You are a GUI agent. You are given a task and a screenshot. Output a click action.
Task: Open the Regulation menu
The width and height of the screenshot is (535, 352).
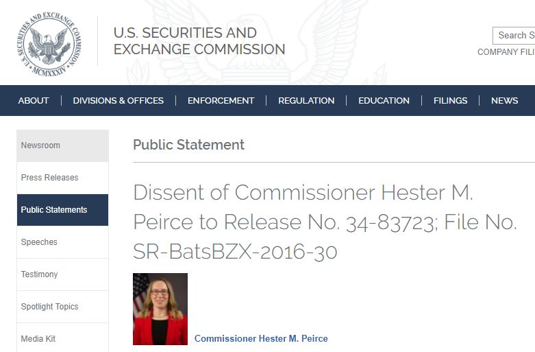306,100
